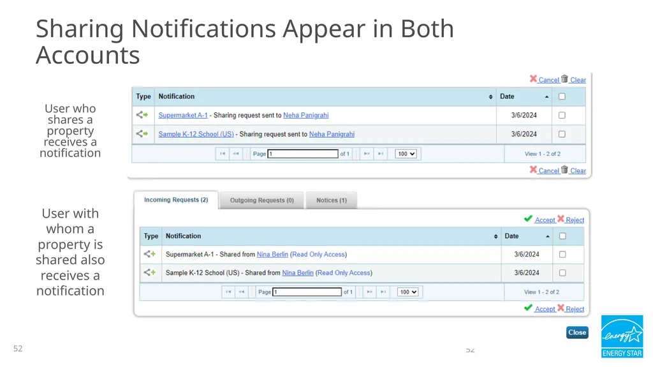Click Clear link below top table
The height and width of the screenshot is (367, 653).
[x=578, y=170]
